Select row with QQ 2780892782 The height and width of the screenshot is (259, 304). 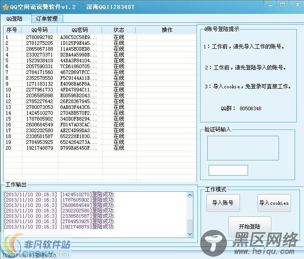click(x=100, y=37)
